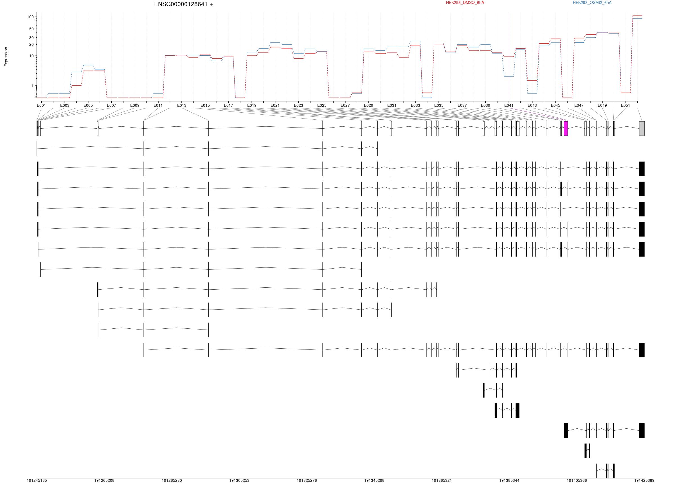Click genomic coordinate 191325276

click(x=307, y=481)
